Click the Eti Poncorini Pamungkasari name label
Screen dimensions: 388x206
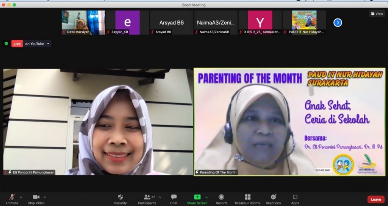[x=33, y=172]
